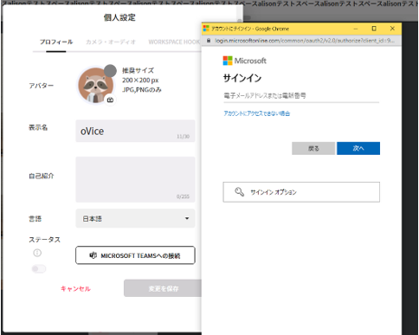Click MICROSOFT TEAMSへの接続 button

(x=135, y=255)
